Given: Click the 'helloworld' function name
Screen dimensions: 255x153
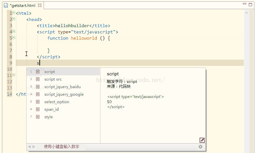Looking at the screenshot, I should [84, 38].
